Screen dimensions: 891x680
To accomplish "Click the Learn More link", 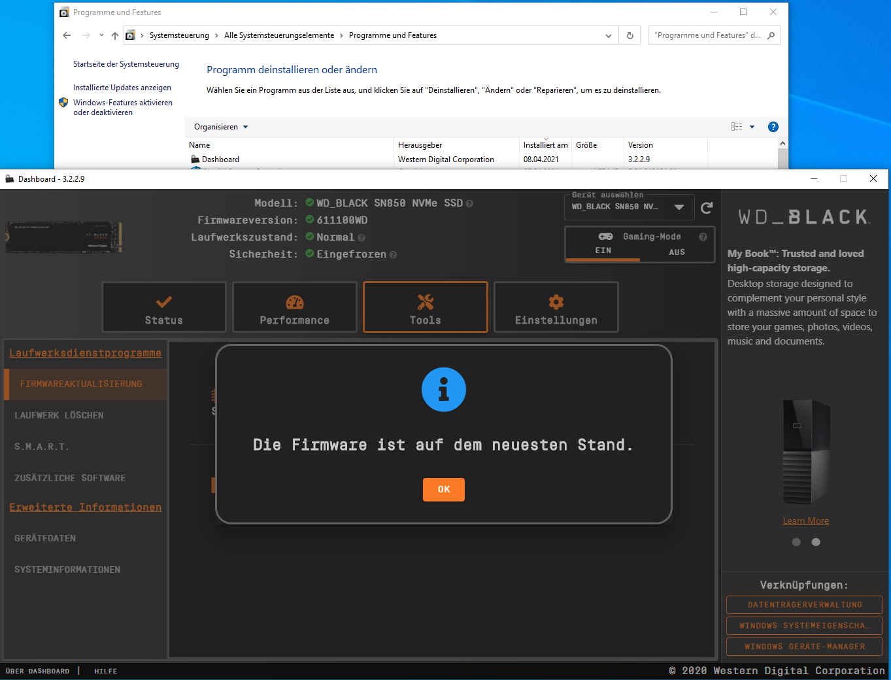I will 806,521.
